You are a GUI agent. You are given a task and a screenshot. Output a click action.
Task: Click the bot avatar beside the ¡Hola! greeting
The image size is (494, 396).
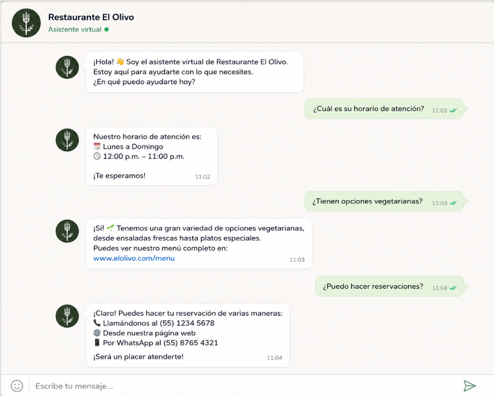(67, 67)
